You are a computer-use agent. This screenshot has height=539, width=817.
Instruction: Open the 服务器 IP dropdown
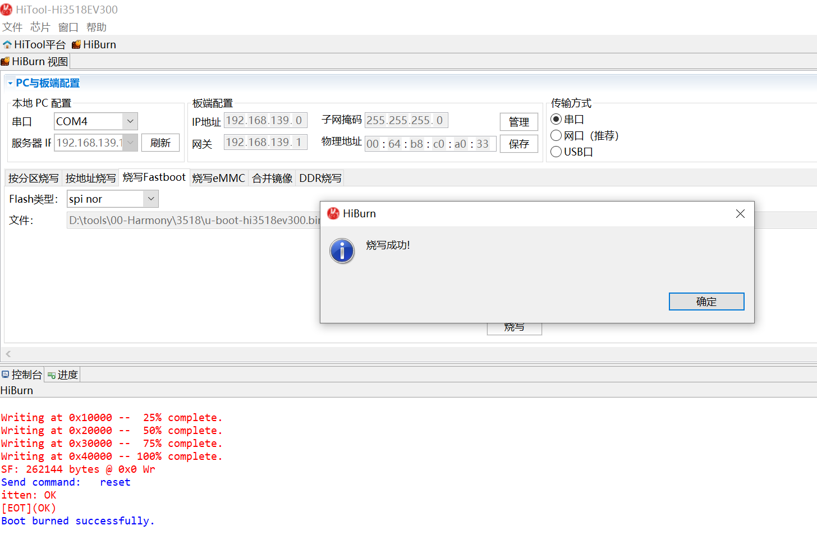tap(130, 143)
